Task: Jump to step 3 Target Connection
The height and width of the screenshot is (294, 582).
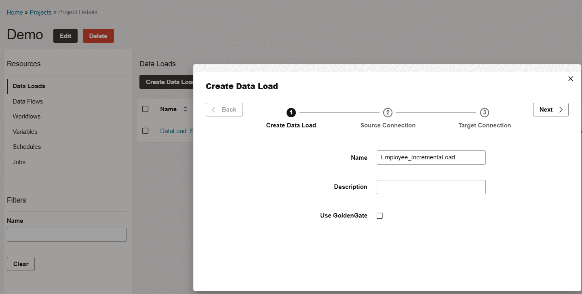Action: (x=485, y=112)
